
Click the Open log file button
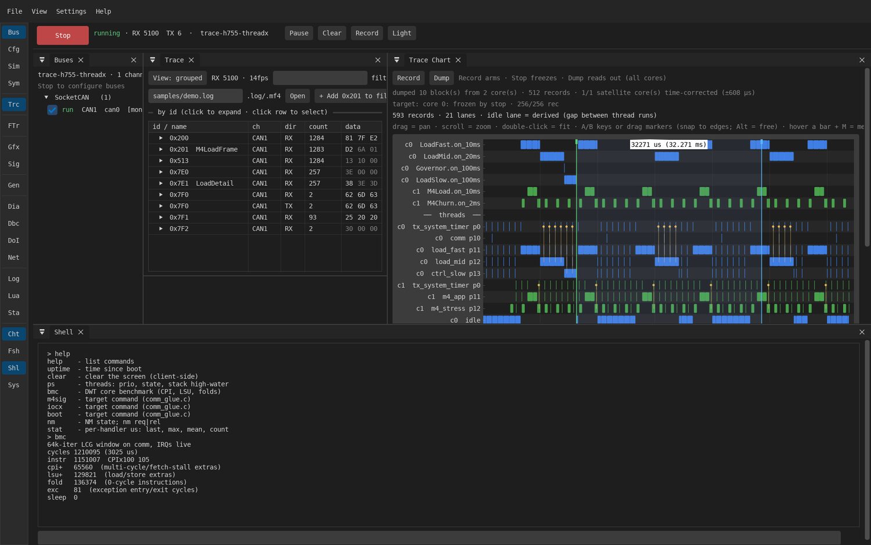click(297, 96)
